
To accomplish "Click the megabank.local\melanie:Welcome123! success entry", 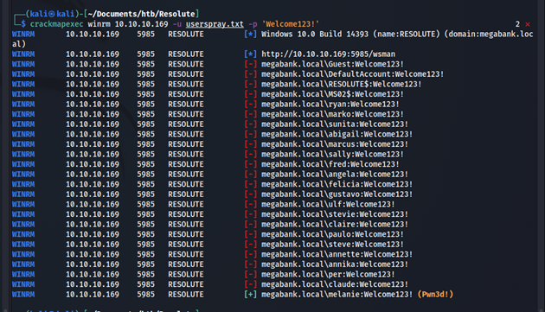I will coord(337,295).
